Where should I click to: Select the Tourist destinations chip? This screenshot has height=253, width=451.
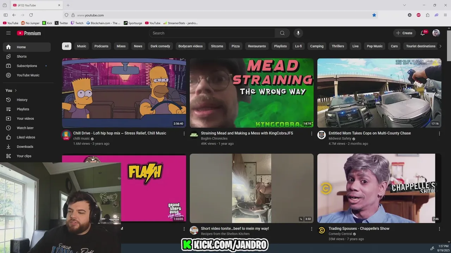(x=421, y=46)
